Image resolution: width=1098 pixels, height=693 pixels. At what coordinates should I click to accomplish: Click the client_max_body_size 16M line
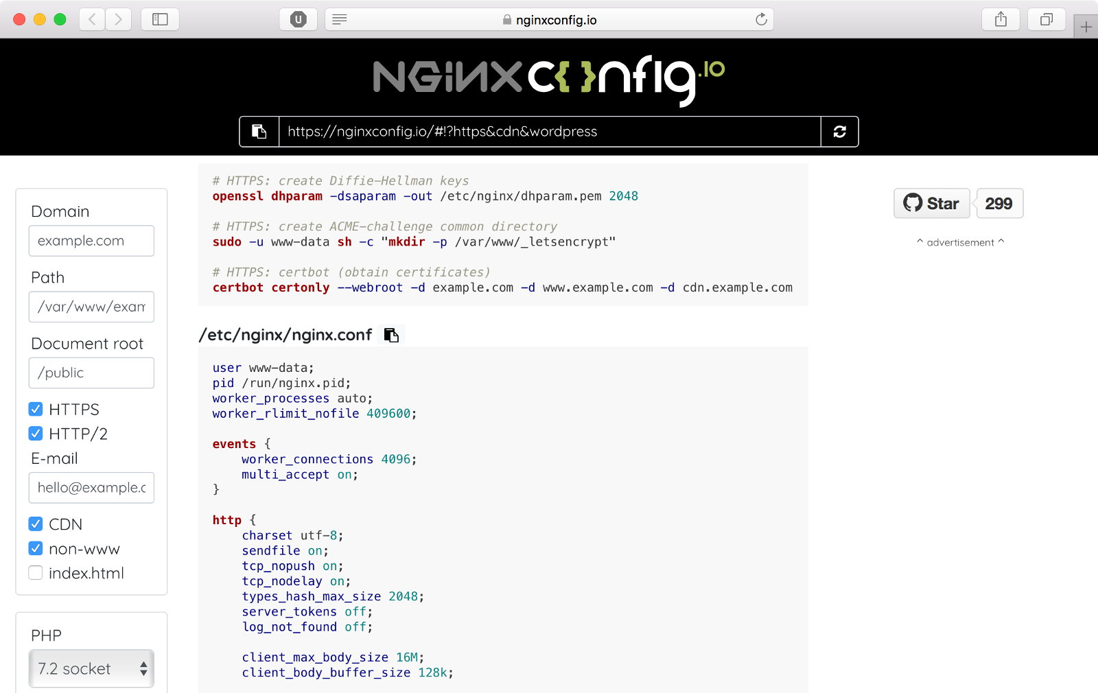[333, 657]
